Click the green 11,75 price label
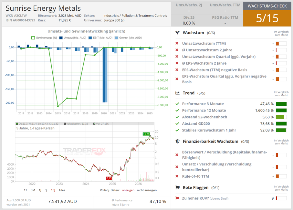Screen dimensions: 293x210 coord(146,134)
